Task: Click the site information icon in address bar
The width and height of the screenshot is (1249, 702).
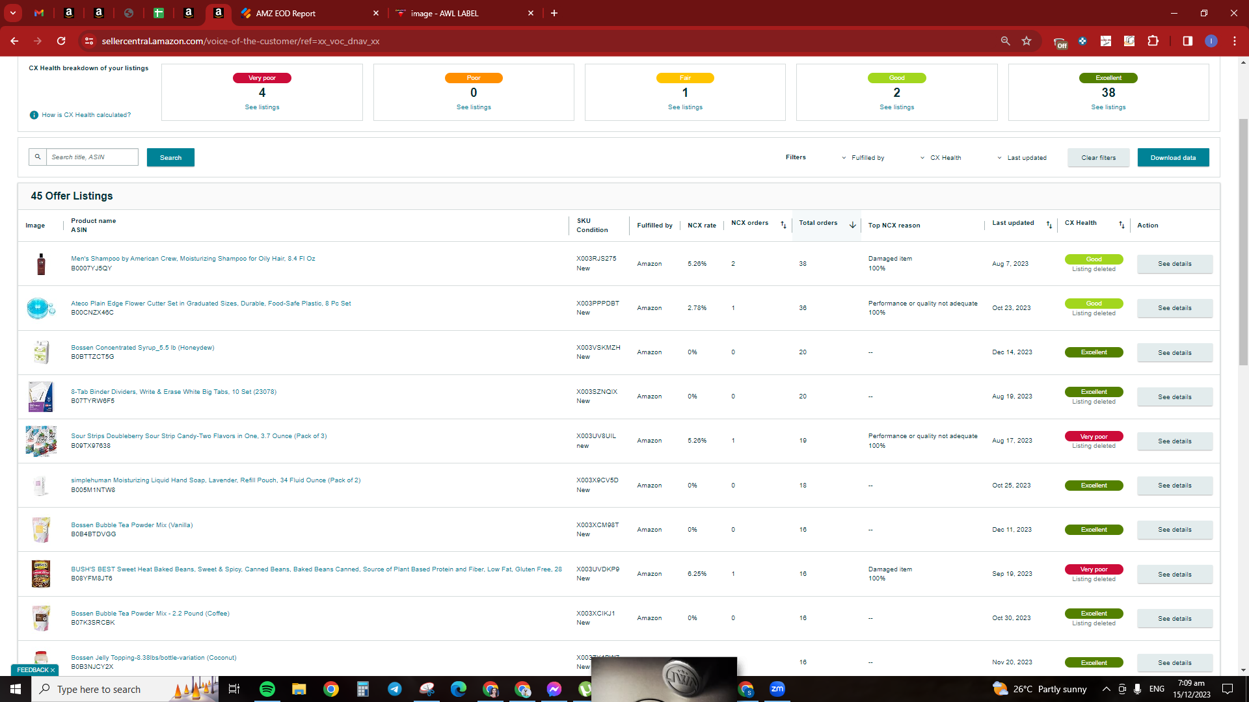Action: pyautogui.click(x=89, y=41)
